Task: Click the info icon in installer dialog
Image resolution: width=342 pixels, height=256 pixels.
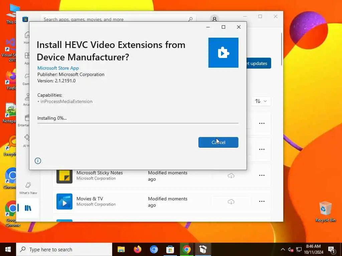Action: tap(38, 161)
